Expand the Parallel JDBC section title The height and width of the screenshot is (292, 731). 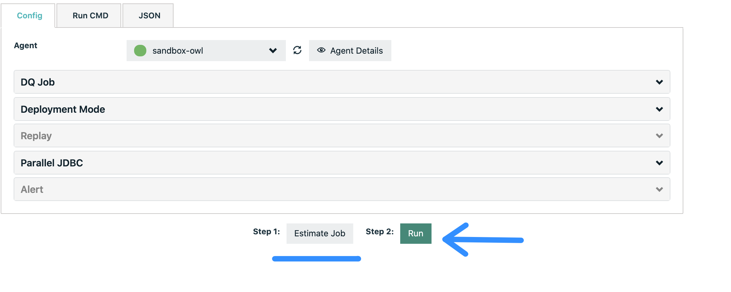(x=52, y=163)
